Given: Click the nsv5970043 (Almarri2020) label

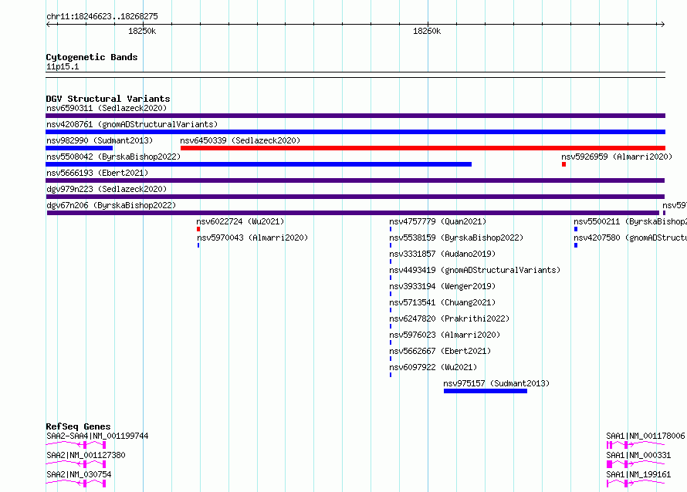Looking at the screenshot, I should (x=252, y=238).
